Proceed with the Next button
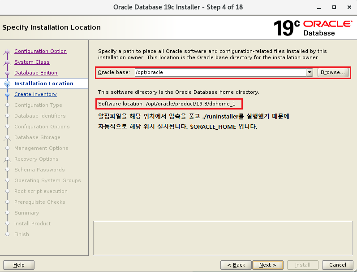 point(268,265)
